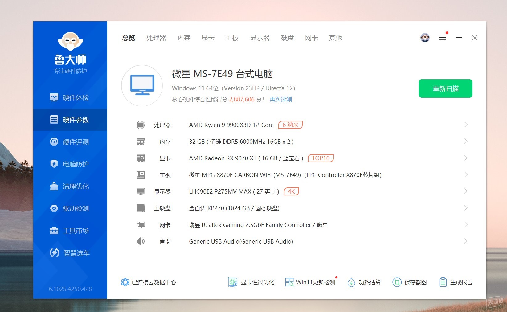507x312 pixels.
Task: Click 保存截图 to save screenshot
Action: click(409, 282)
